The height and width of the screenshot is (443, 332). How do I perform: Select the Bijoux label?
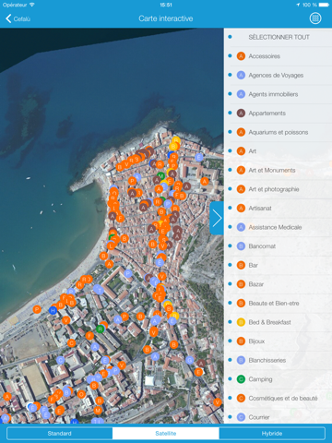[x=256, y=341]
